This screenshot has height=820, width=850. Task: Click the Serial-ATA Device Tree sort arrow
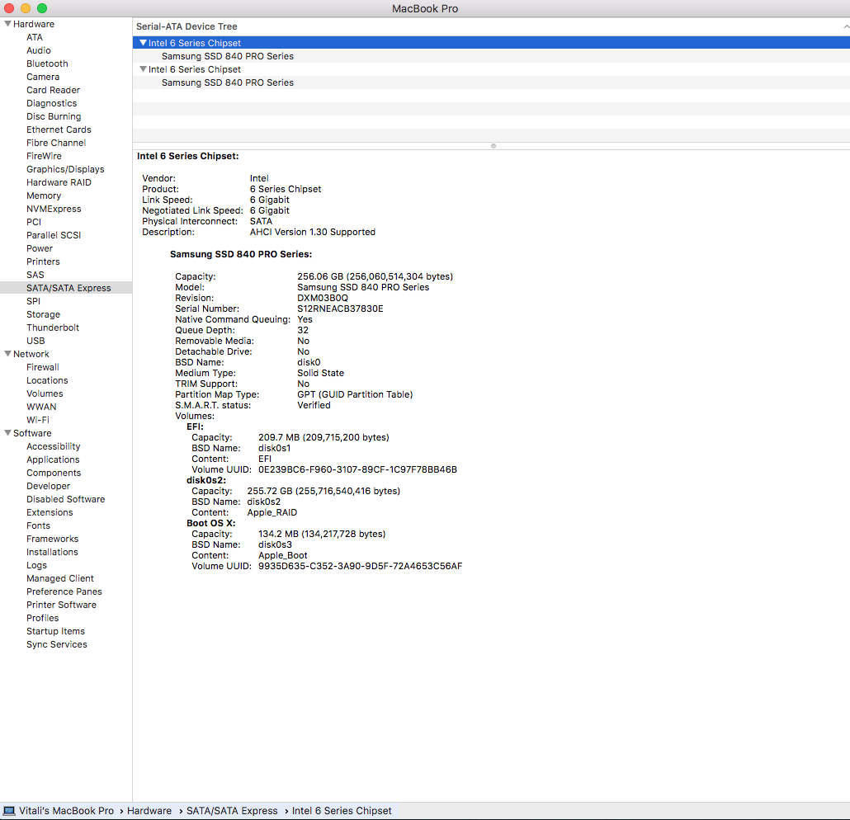point(846,26)
